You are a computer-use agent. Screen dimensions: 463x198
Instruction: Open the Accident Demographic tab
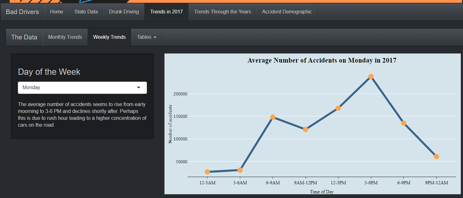point(287,12)
